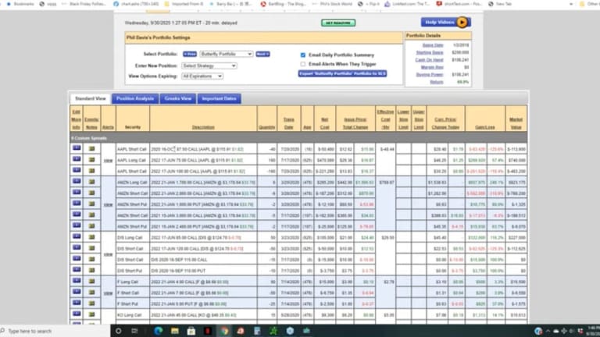Expand browser bookmarks overflow chevron
This screenshot has height=337, width=600.
point(571,4)
